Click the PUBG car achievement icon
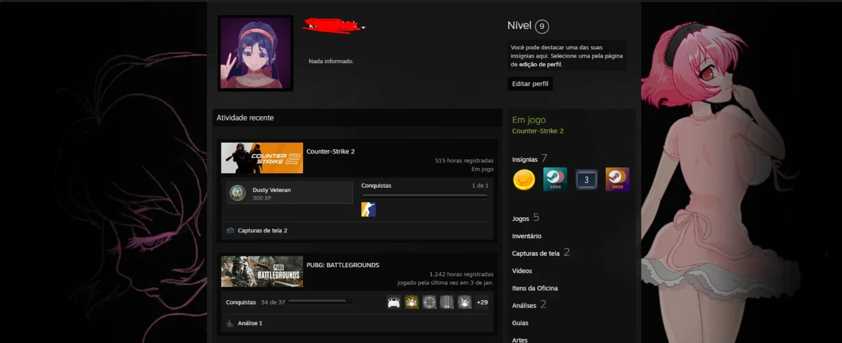 pyautogui.click(x=394, y=302)
